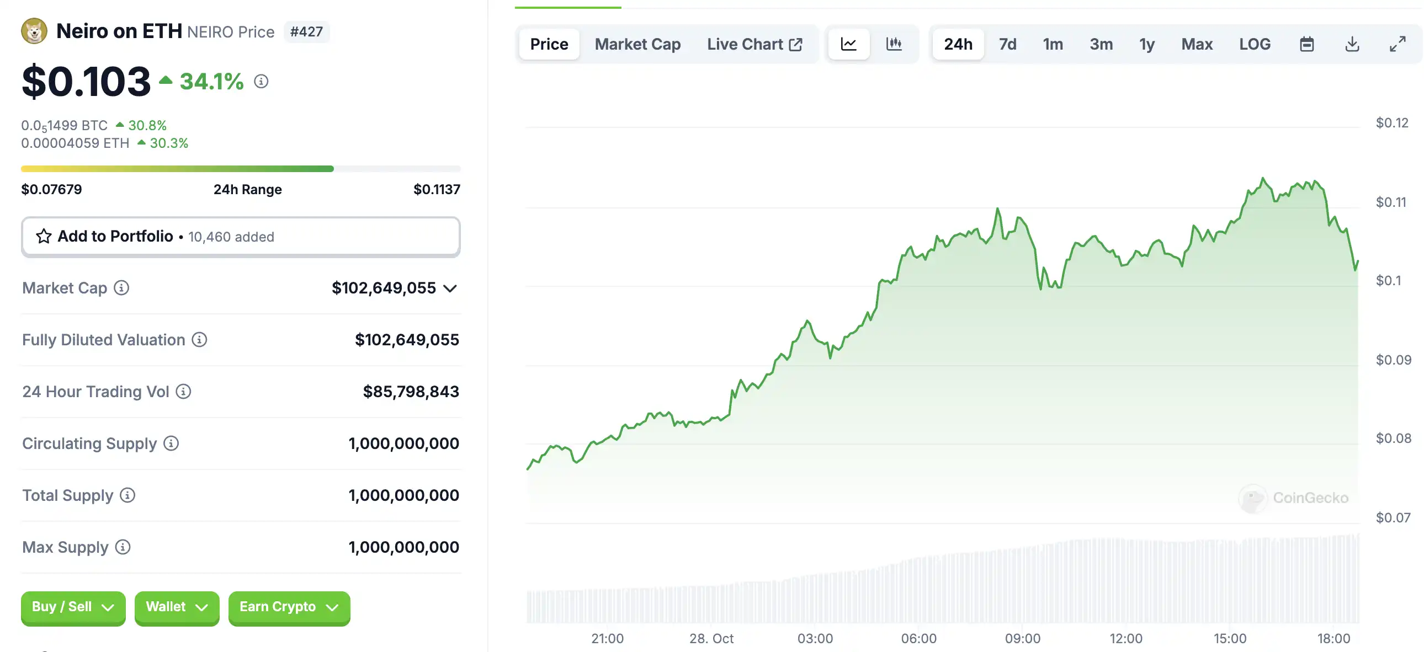The image size is (1424, 652).
Task: Switch to line chart view icon
Action: [x=848, y=44]
